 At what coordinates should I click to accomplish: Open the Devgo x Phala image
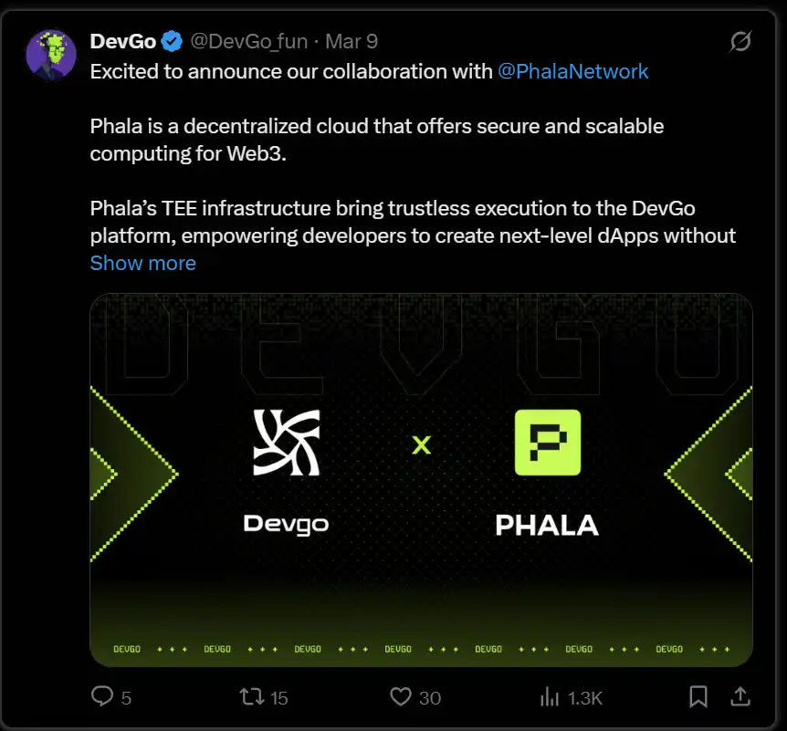click(421, 479)
